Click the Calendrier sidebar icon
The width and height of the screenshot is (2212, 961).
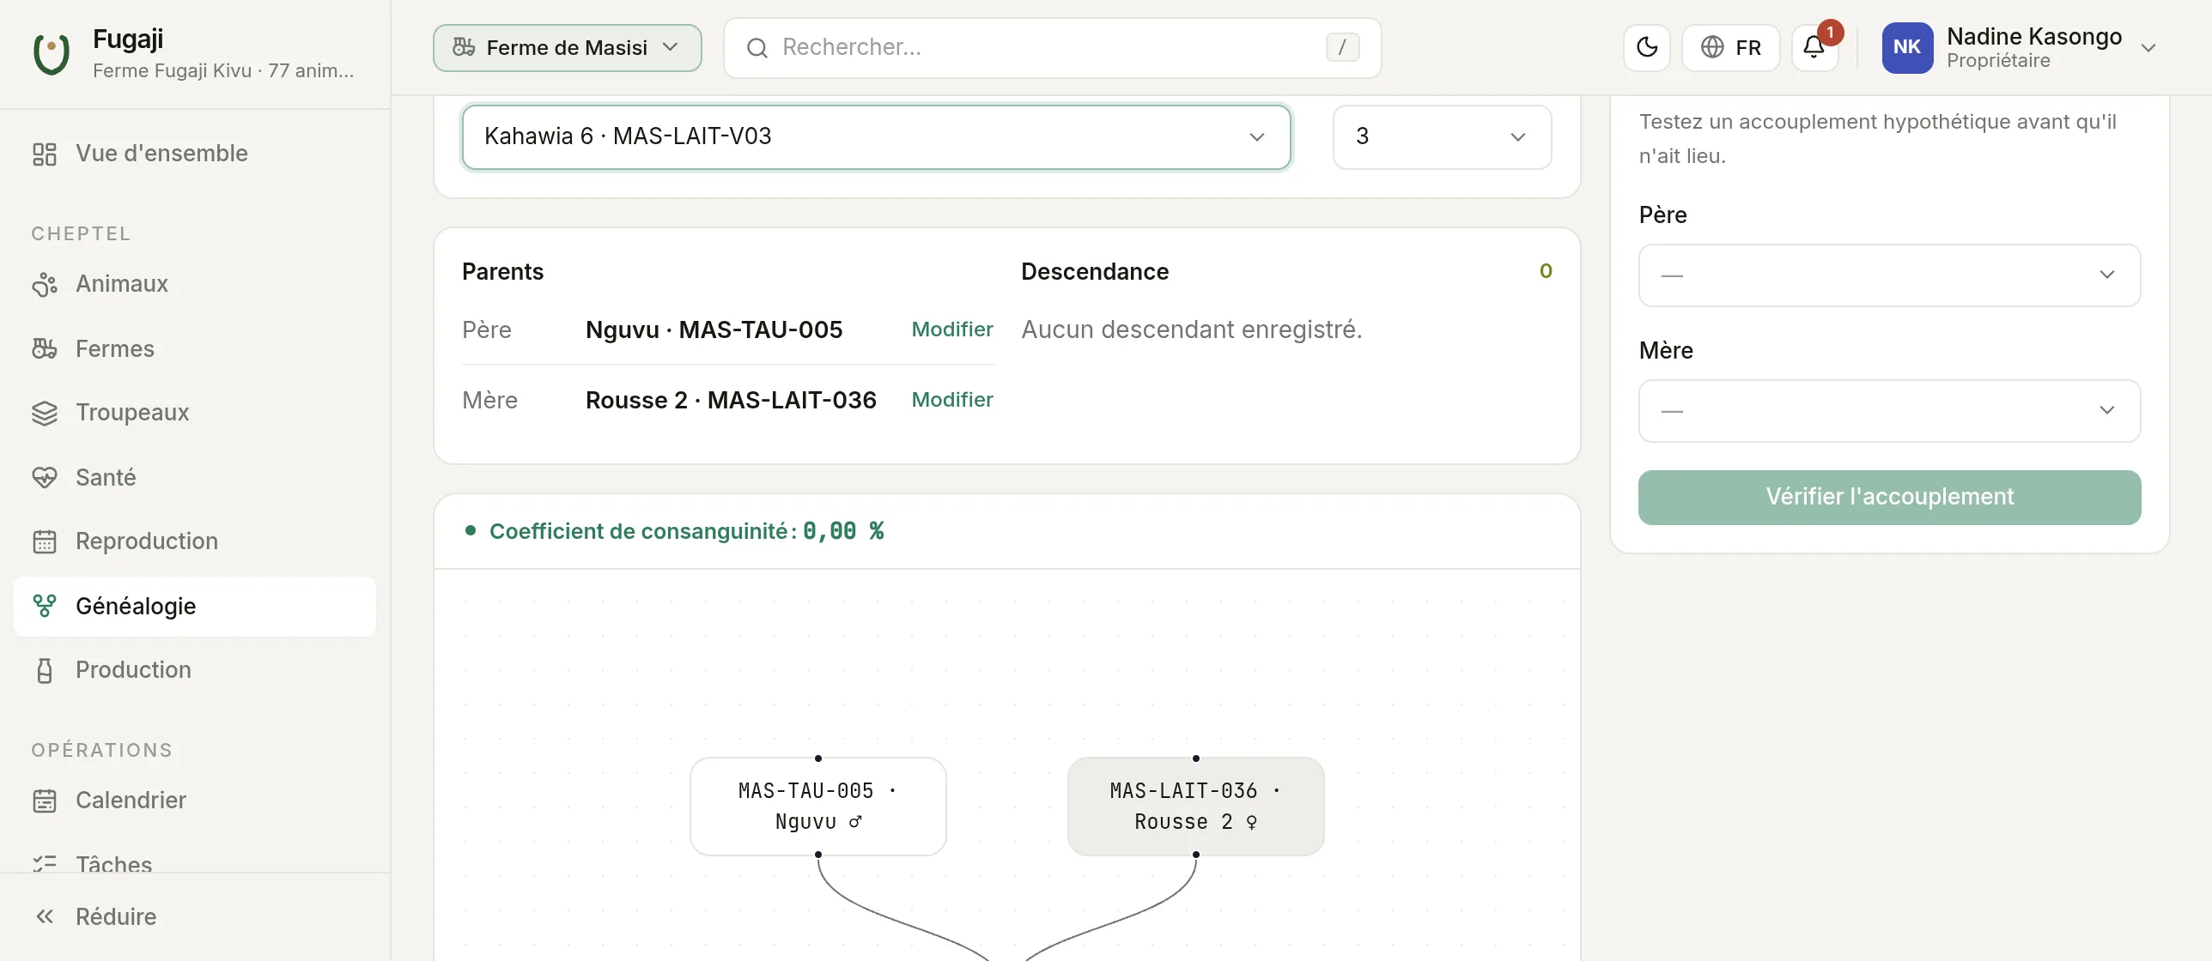pyautogui.click(x=45, y=801)
